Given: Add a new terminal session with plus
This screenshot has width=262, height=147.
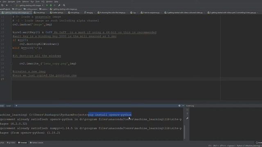Looking at the screenshot, I should pyautogui.click(x=16, y=106).
